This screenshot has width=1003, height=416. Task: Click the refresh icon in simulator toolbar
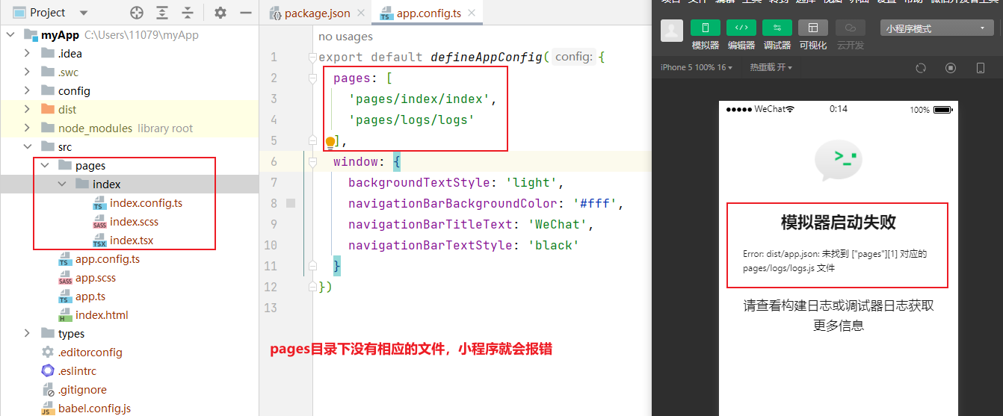(x=921, y=67)
